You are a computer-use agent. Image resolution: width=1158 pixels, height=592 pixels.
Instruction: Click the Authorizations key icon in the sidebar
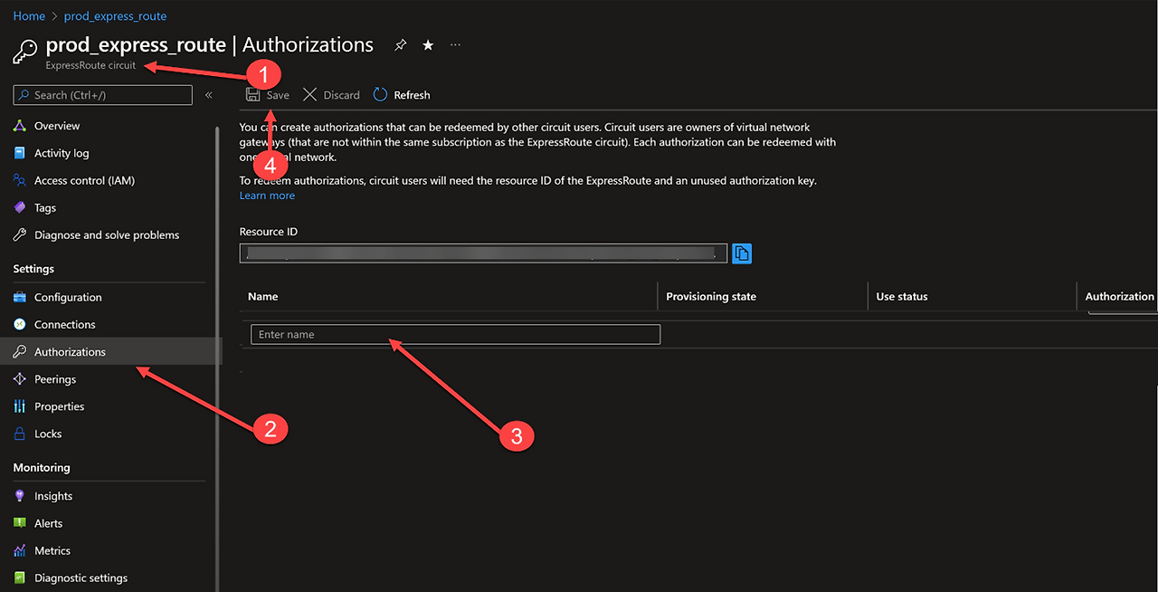(x=20, y=351)
